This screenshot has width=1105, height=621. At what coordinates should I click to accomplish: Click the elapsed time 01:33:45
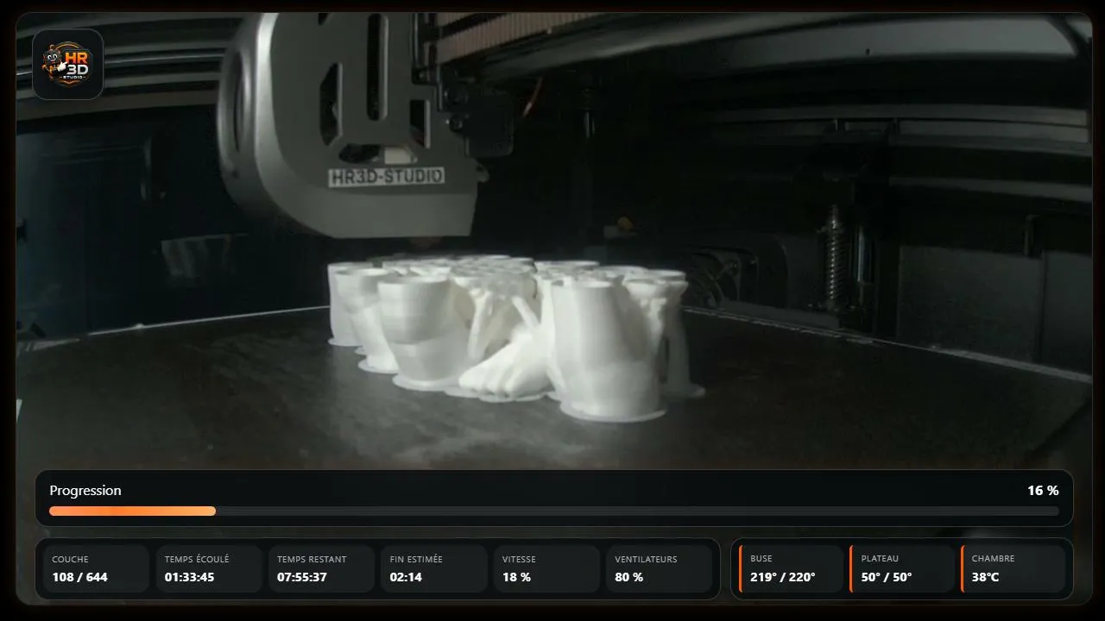tap(190, 577)
